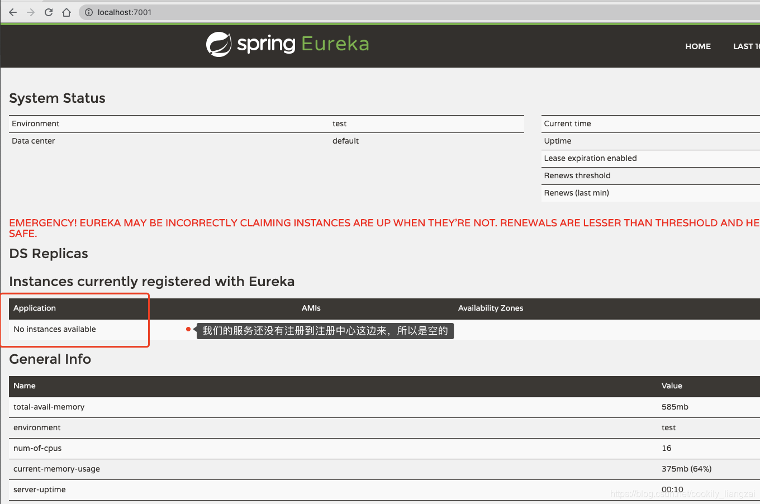Click the 375mb (64%) value
This screenshot has width=760, height=504.
click(687, 469)
